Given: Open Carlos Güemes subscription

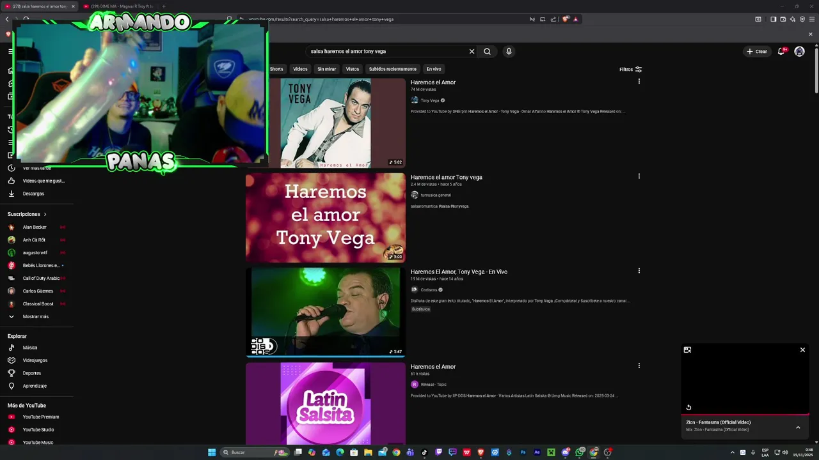Looking at the screenshot, I should click(36, 291).
